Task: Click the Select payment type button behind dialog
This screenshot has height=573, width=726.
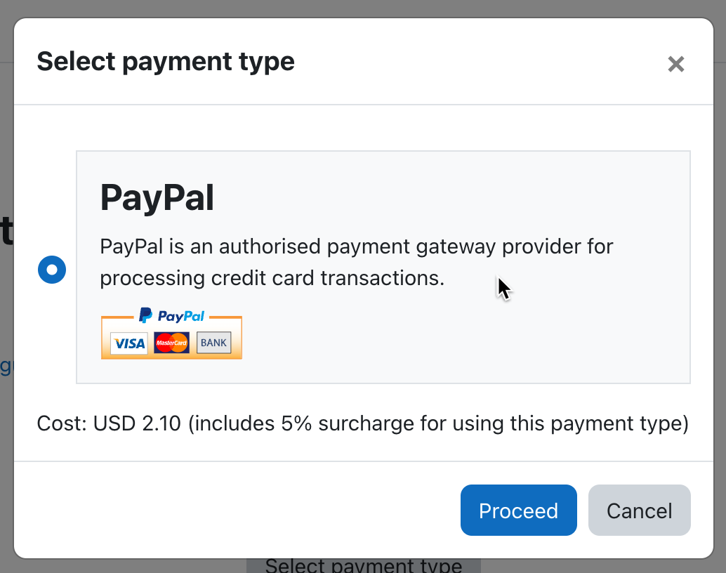Action: pyautogui.click(x=364, y=566)
